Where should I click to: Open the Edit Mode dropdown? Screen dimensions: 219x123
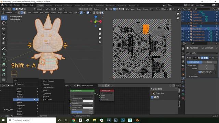pos(9,13)
